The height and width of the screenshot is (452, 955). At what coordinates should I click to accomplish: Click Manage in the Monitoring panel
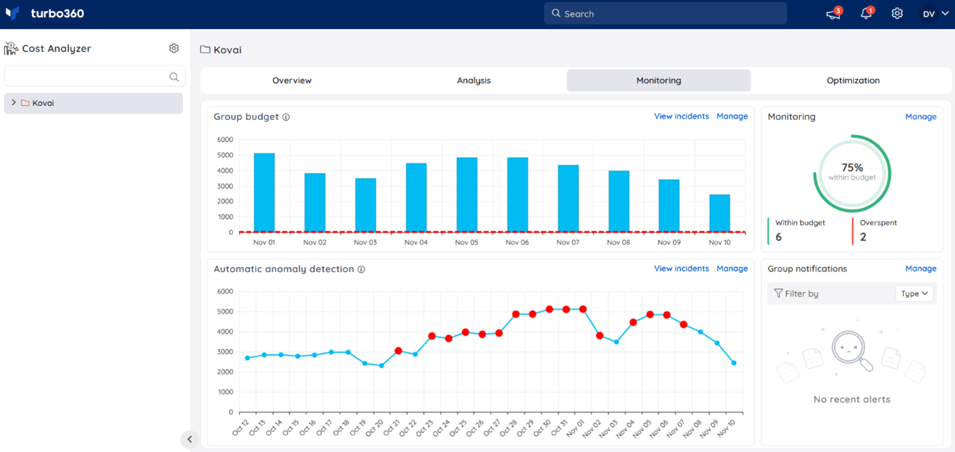[x=921, y=116]
